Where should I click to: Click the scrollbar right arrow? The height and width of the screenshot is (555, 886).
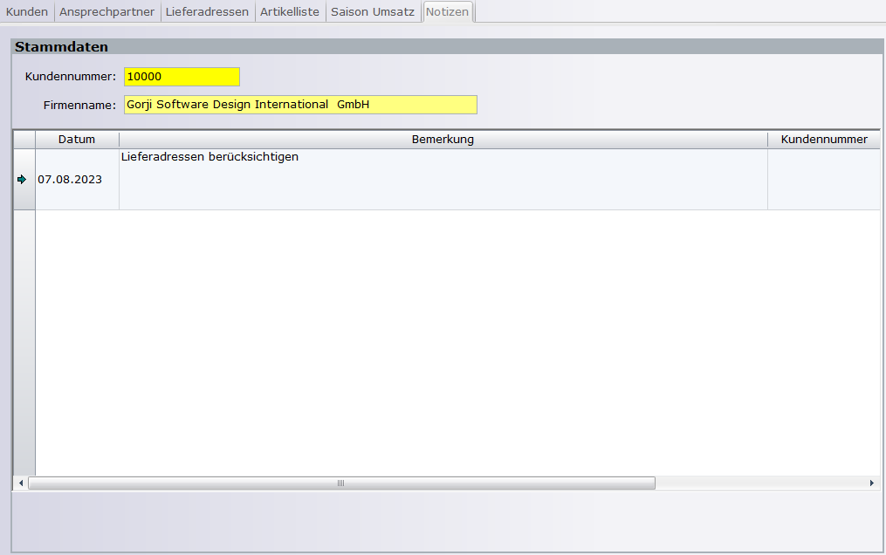[x=871, y=483]
